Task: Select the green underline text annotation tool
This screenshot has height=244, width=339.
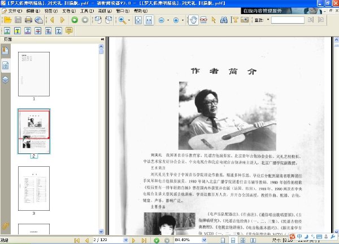Action: pyautogui.click(x=7, y=31)
